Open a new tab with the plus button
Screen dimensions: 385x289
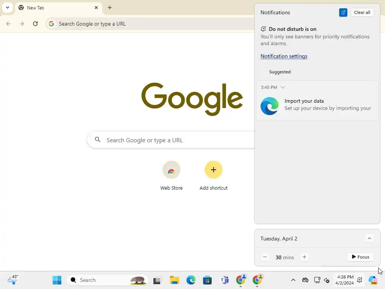pyautogui.click(x=110, y=8)
